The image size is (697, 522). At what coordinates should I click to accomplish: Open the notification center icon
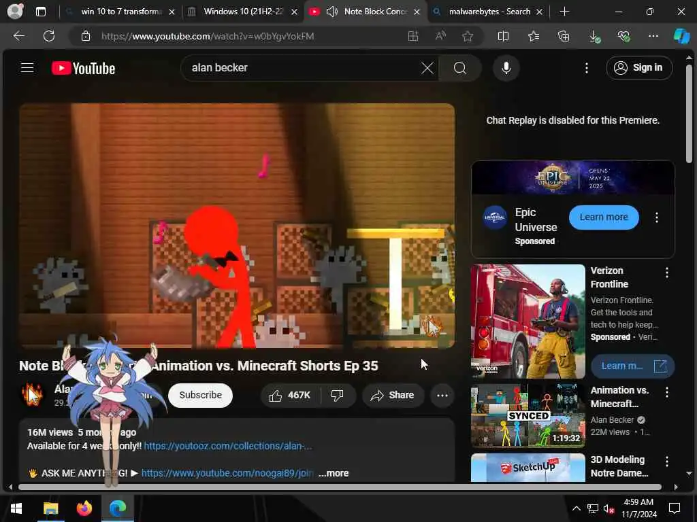[675, 508]
